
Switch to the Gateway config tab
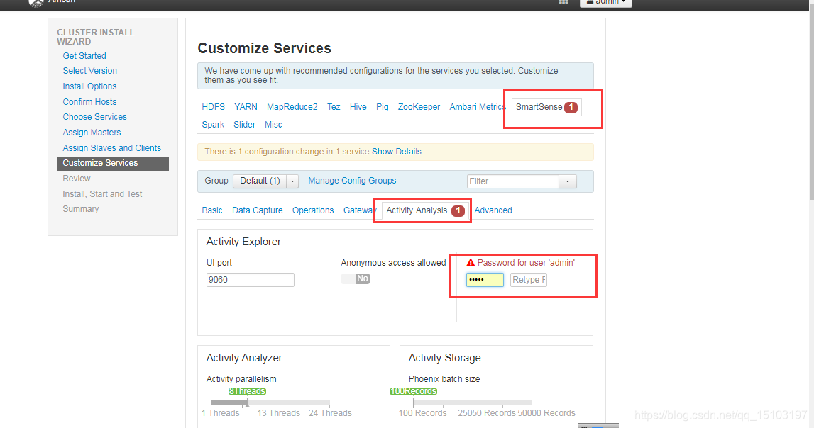pos(360,210)
